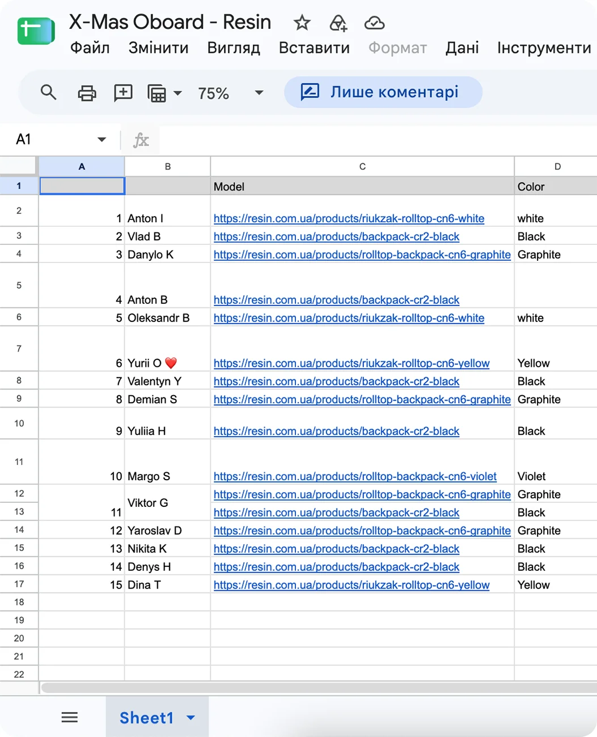Click the Yurii O name cell
The width and height of the screenshot is (597, 737).
[x=167, y=349]
